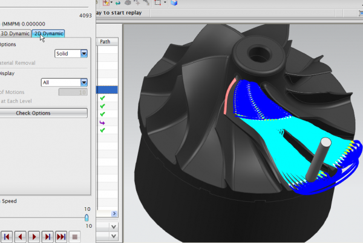Click the impeller hub center bore
Screen dimensions: 363x243
pyautogui.click(x=258, y=54)
